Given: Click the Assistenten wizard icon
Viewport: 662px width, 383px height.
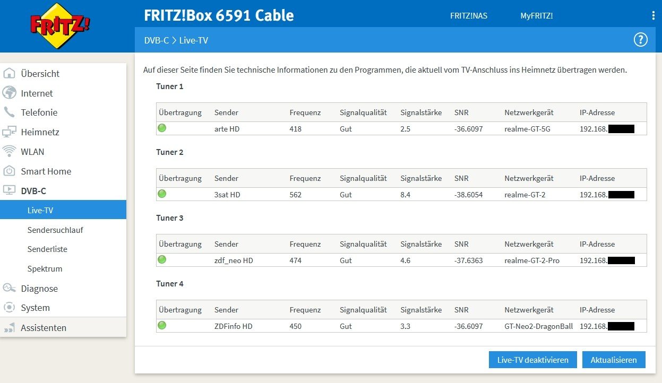Looking at the screenshot, I should tap(10, 328).
